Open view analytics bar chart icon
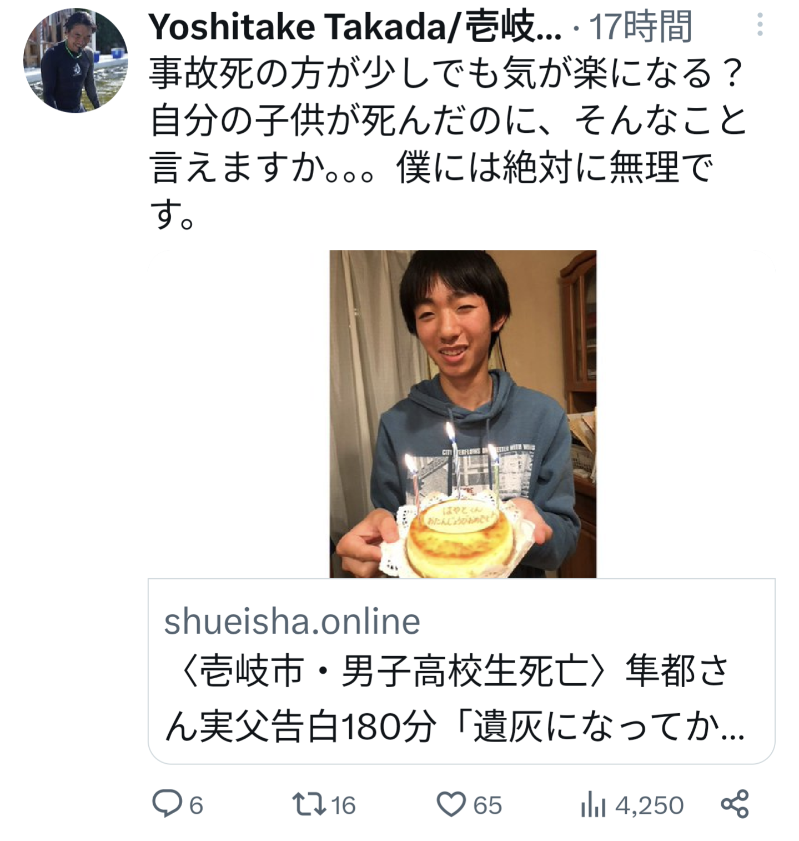799x841 pixels. pos(593,804)
